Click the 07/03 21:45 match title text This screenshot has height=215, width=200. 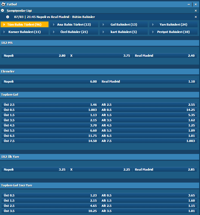click(54, 17)
